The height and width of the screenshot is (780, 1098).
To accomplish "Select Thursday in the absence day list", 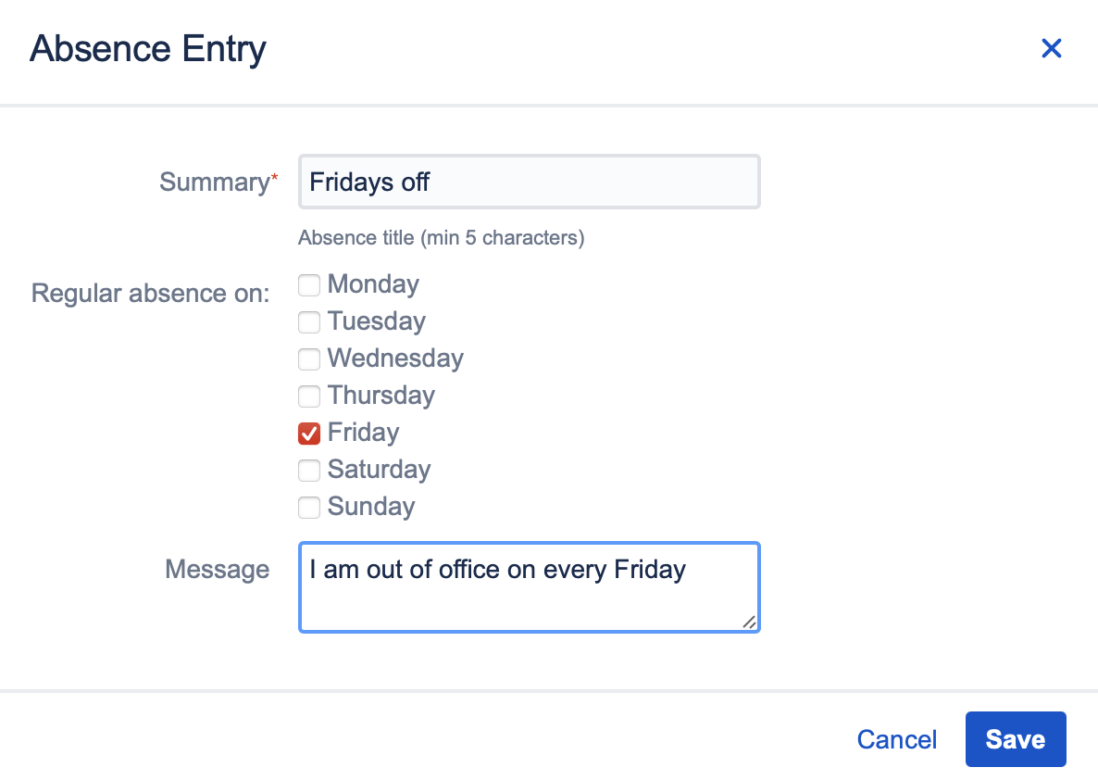I will tap(308, 396).
